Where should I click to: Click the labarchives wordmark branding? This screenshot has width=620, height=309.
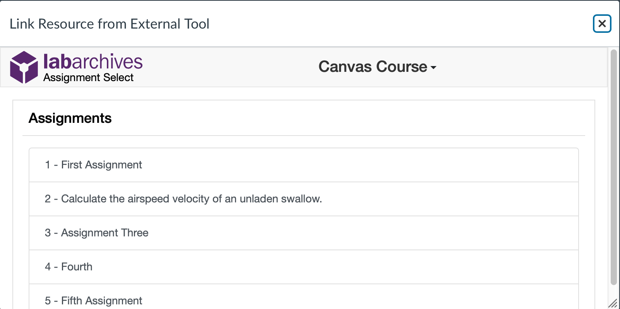93,62
